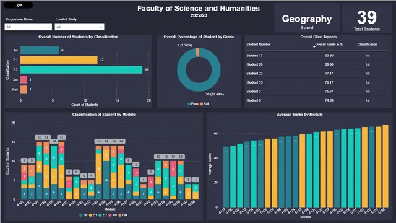The image size is (396, 223).
Task: Select the Student 17 row
Action: tap(316, 55)
